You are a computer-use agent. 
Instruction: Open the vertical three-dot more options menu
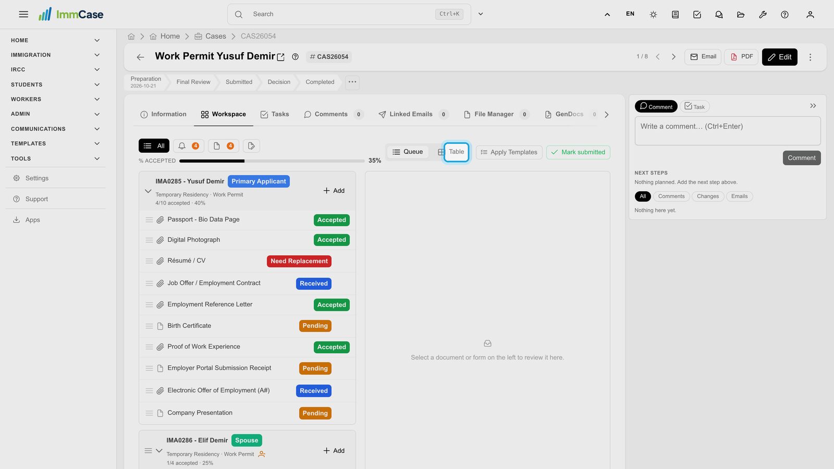tap(810, 57)
